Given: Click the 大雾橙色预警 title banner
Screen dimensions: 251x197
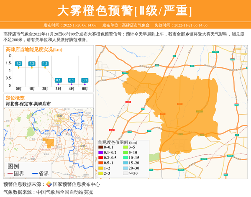Looking at the screenshot, I should click(125, 10).
